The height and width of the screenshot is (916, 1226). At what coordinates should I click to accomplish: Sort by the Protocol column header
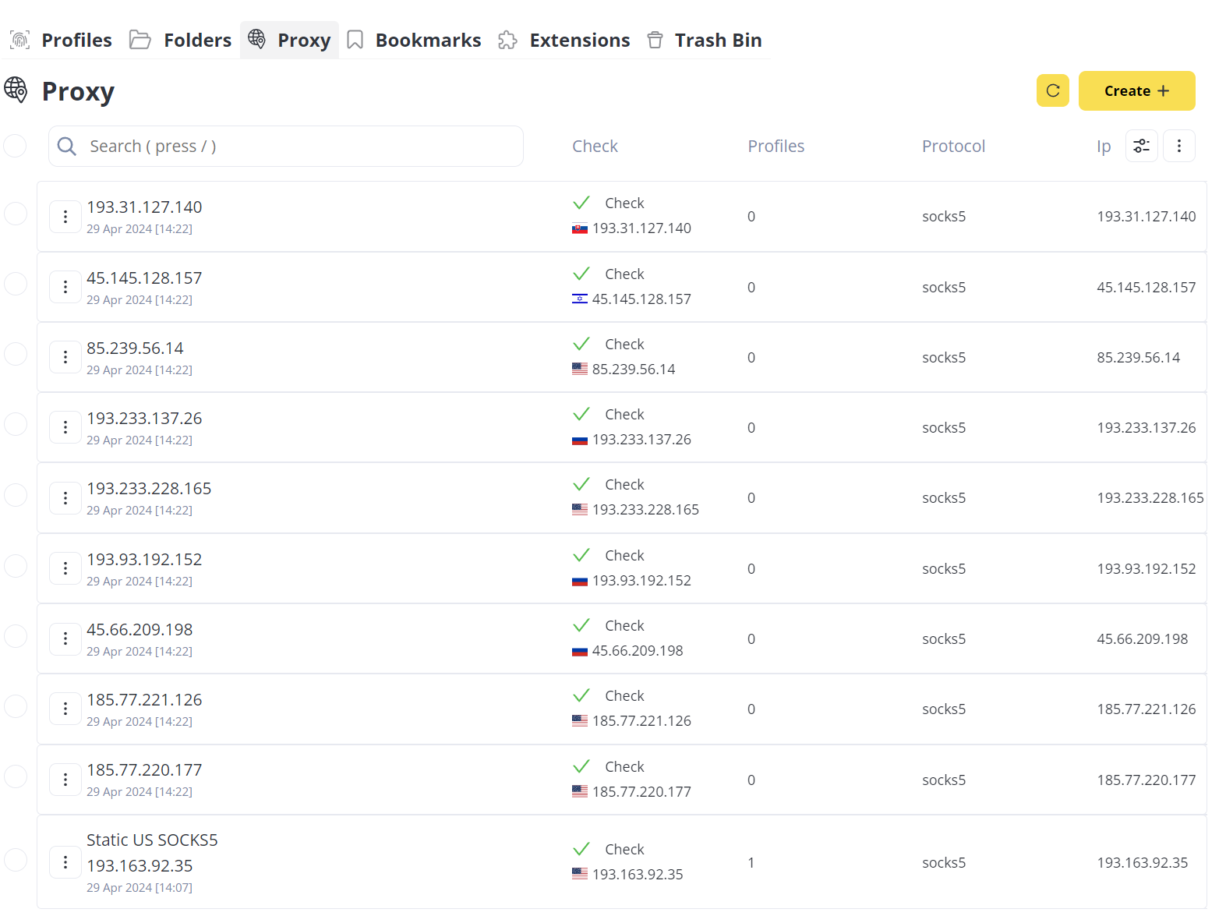(953, 147)
